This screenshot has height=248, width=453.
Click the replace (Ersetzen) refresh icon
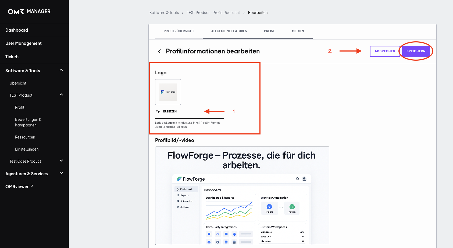coord(158,112)
